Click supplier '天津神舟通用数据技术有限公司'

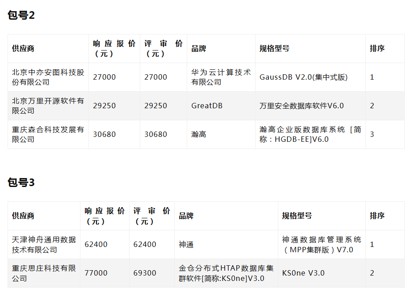point(44,244)
